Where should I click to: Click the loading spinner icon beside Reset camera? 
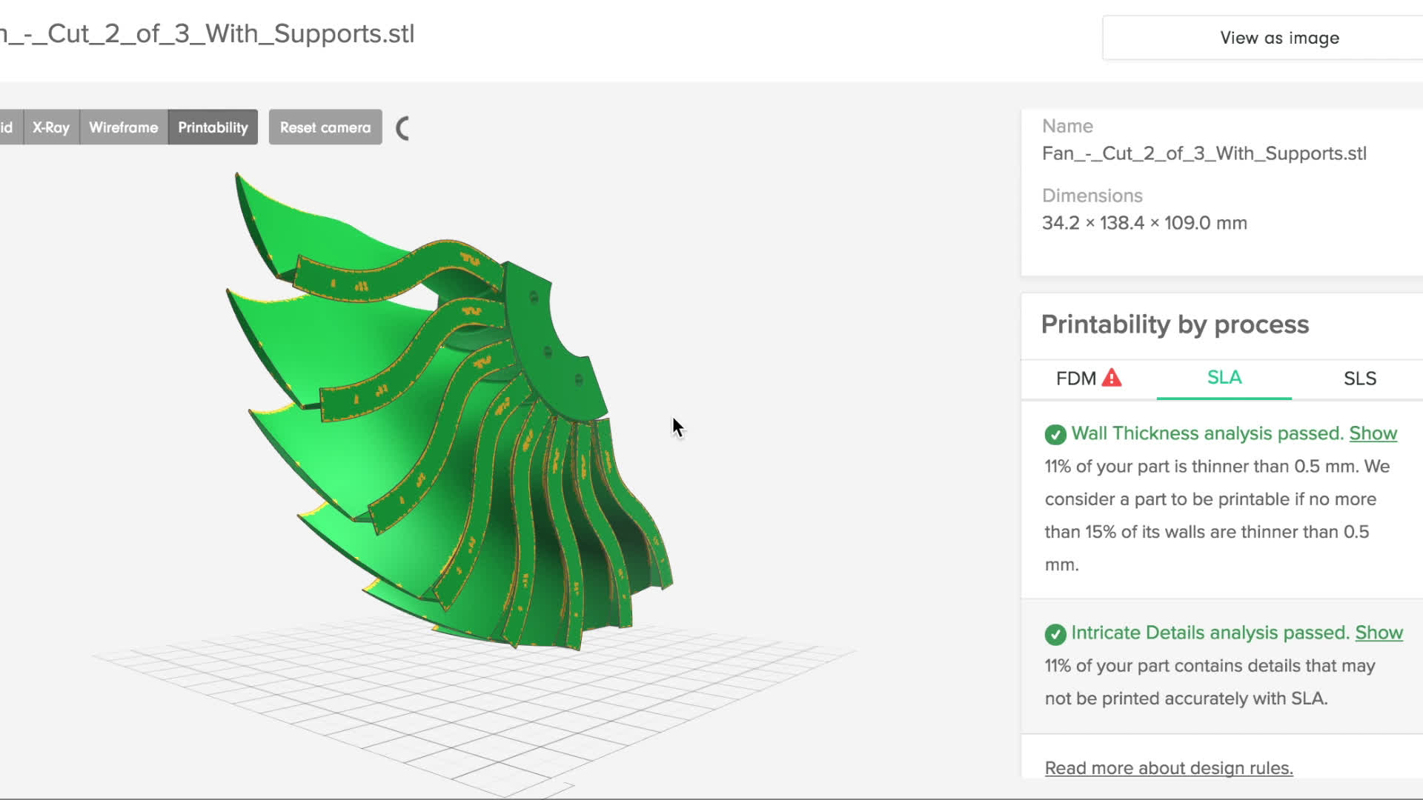(403, 128)
